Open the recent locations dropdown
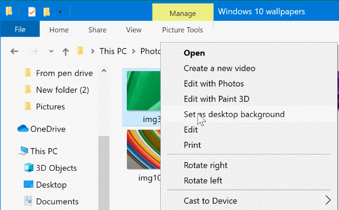This screenshot has height=210, width=339. pyautogui.click(x=51, y=51)
